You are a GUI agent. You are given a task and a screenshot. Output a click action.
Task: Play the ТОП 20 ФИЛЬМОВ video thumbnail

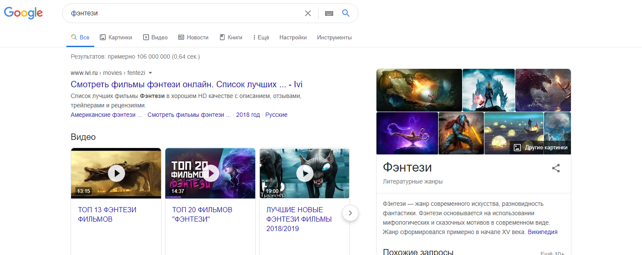[x=210, y=173]
